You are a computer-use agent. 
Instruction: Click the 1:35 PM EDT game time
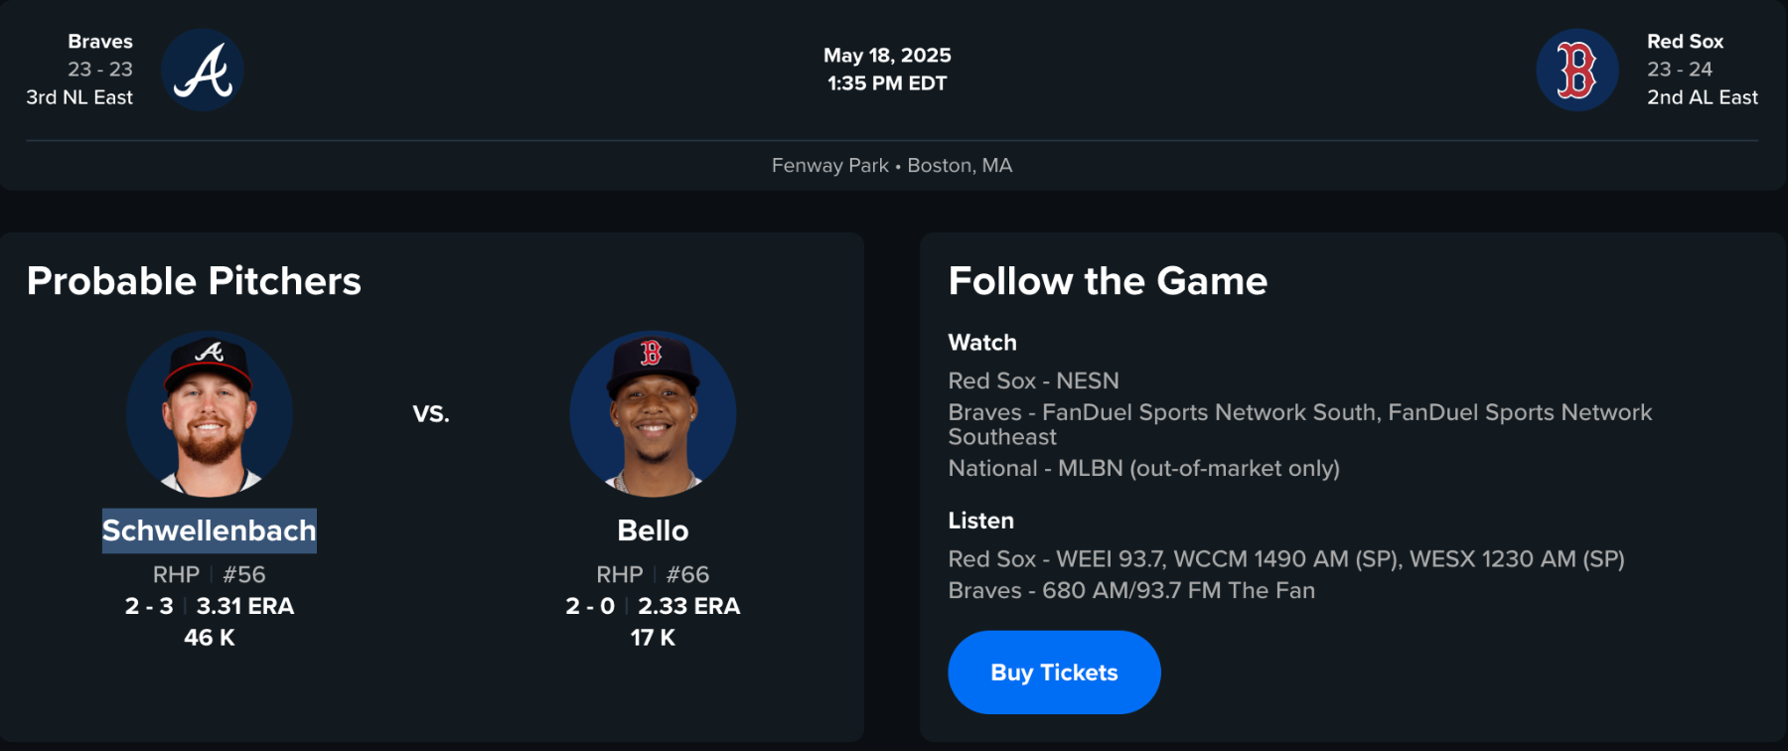tap(887, 83)
